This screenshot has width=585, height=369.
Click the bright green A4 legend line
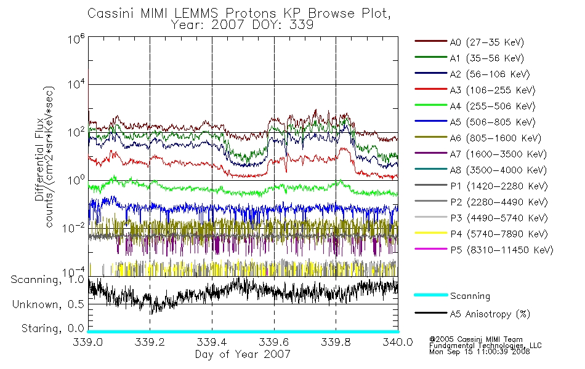click(x=430, y=105)
